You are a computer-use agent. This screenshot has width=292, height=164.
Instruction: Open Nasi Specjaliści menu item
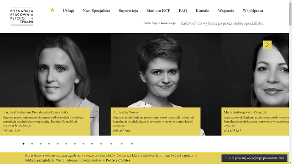pyautogui.click(x=96, y=10)
